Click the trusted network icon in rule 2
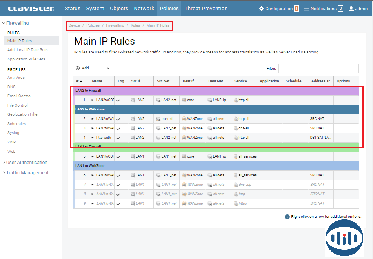 click(x=158, y=119)
